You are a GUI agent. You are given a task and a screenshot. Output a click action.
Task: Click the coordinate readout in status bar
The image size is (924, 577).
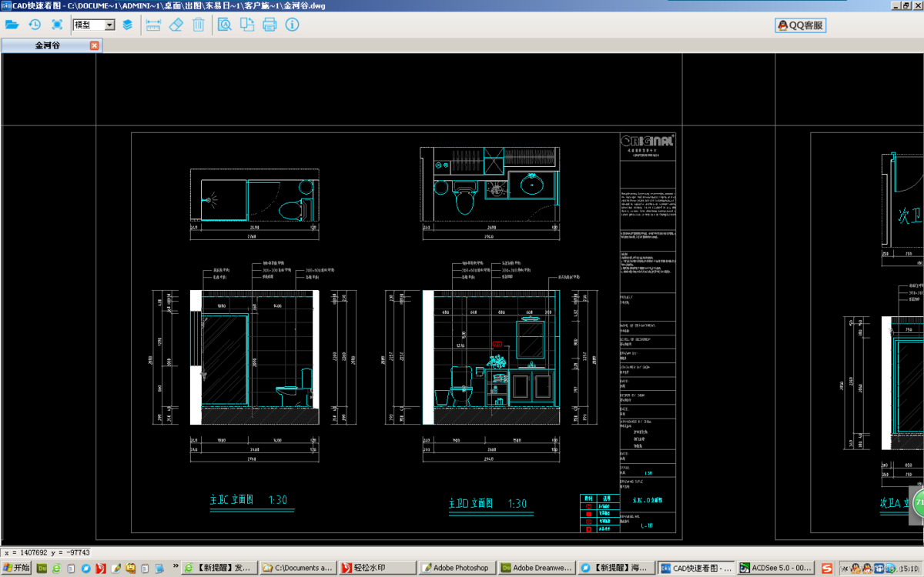pyautogui.click(x=47, y=552)
